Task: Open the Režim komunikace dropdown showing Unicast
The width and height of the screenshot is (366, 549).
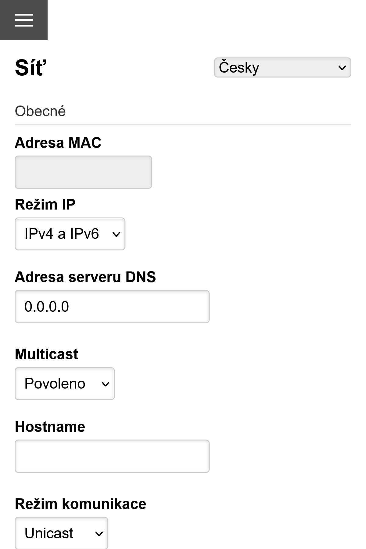Action: [61, 533]
